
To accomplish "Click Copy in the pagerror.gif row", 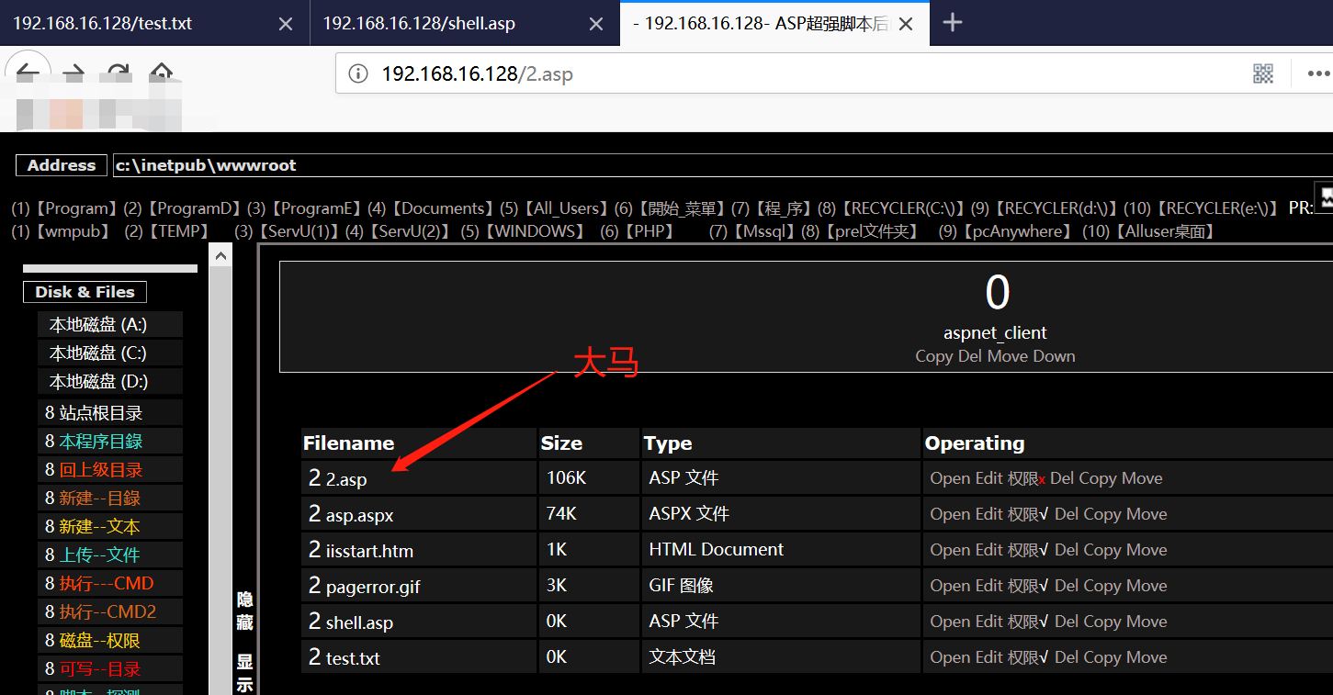I will 1102,586.
